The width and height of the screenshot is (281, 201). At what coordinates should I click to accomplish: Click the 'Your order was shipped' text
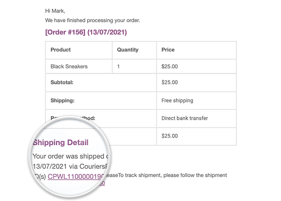click(x=70, y=156)
